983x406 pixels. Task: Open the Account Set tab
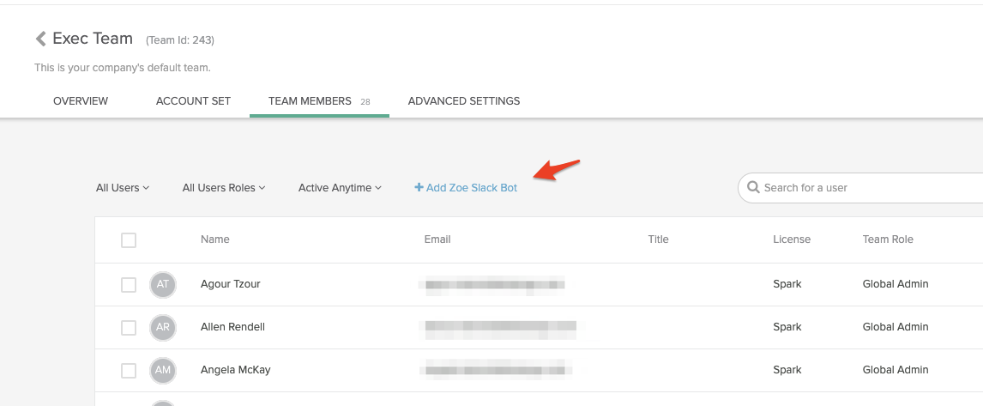point(193,101)
